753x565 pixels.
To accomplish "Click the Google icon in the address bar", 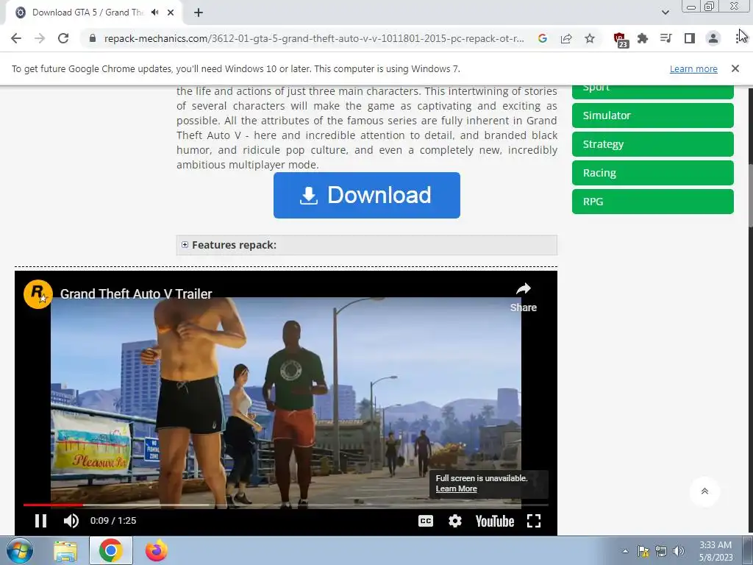I will [x=542, y=38].
